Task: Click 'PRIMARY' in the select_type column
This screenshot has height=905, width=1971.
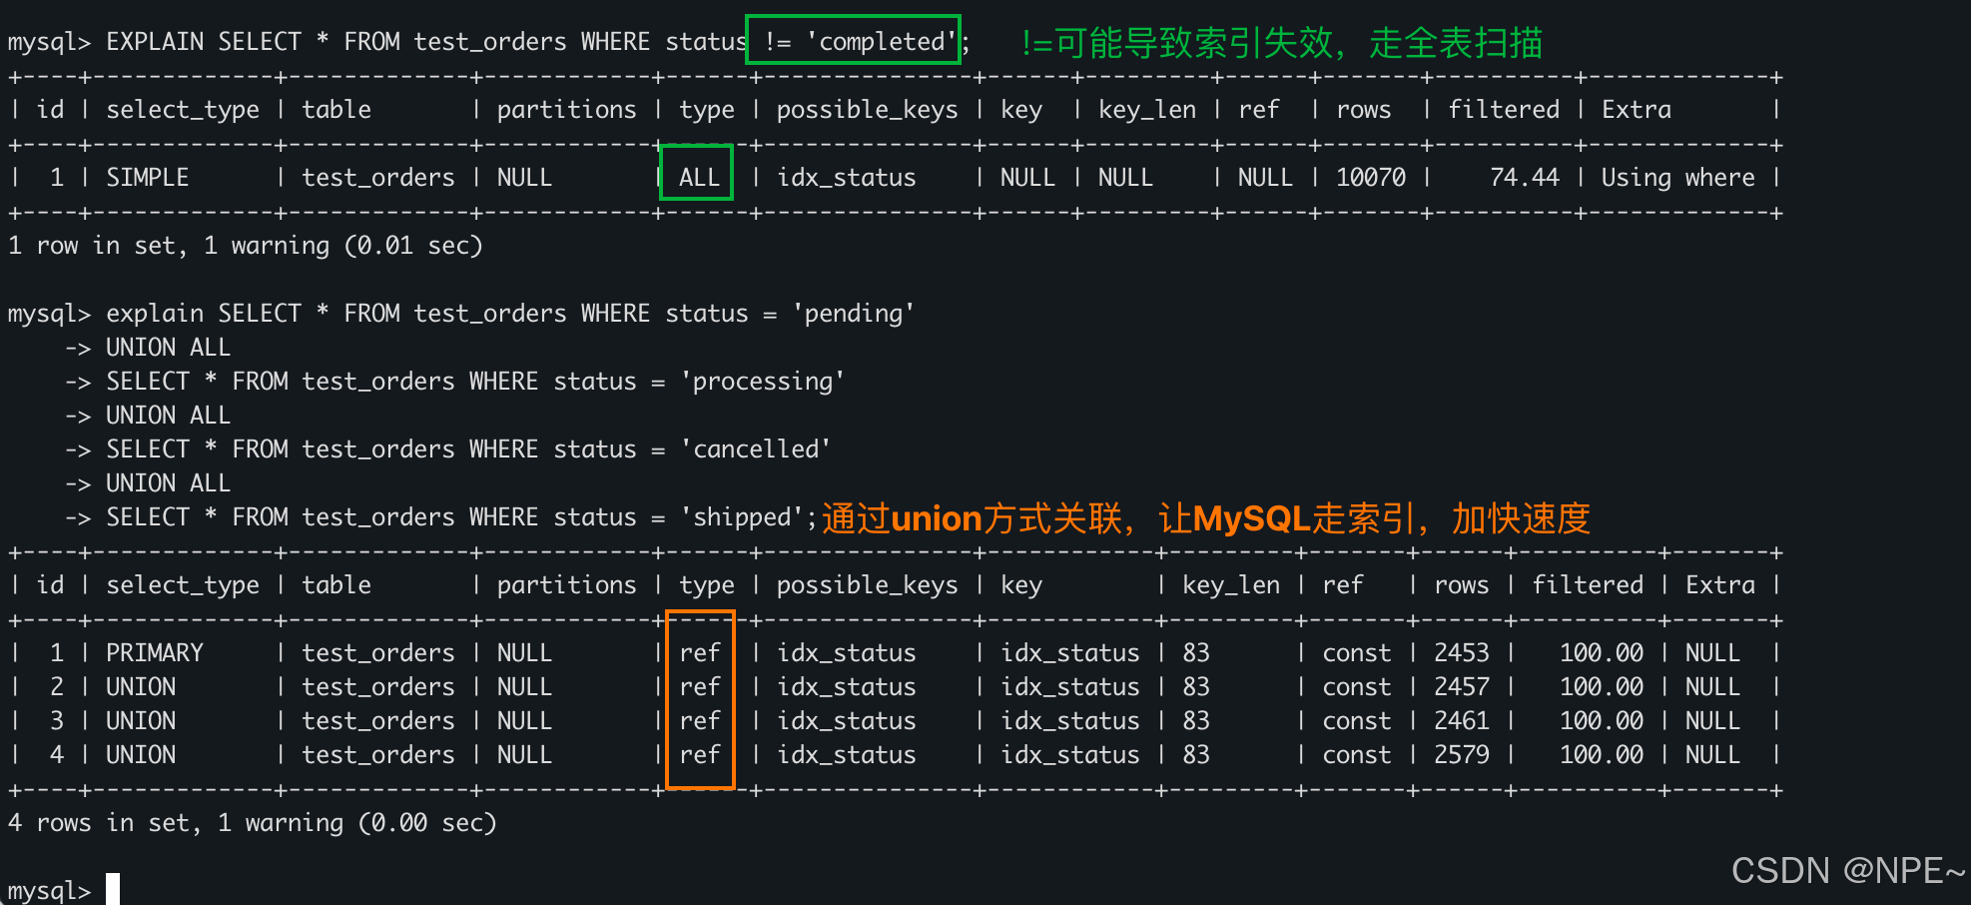Action: [154, 653]
